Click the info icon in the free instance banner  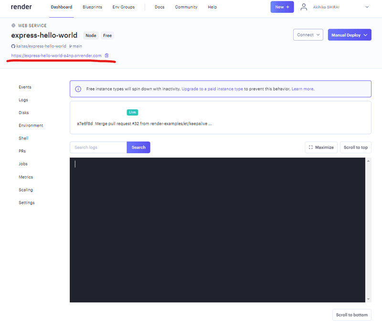click(79, 88)
